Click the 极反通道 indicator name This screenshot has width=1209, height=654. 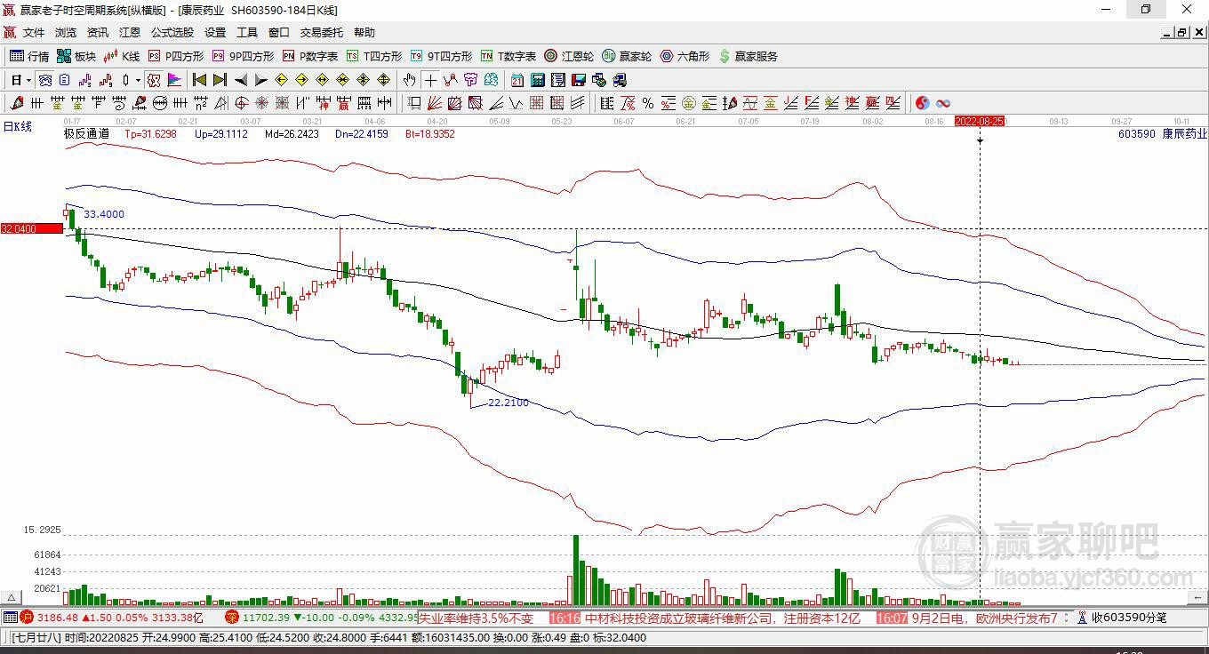pos(86,134)
